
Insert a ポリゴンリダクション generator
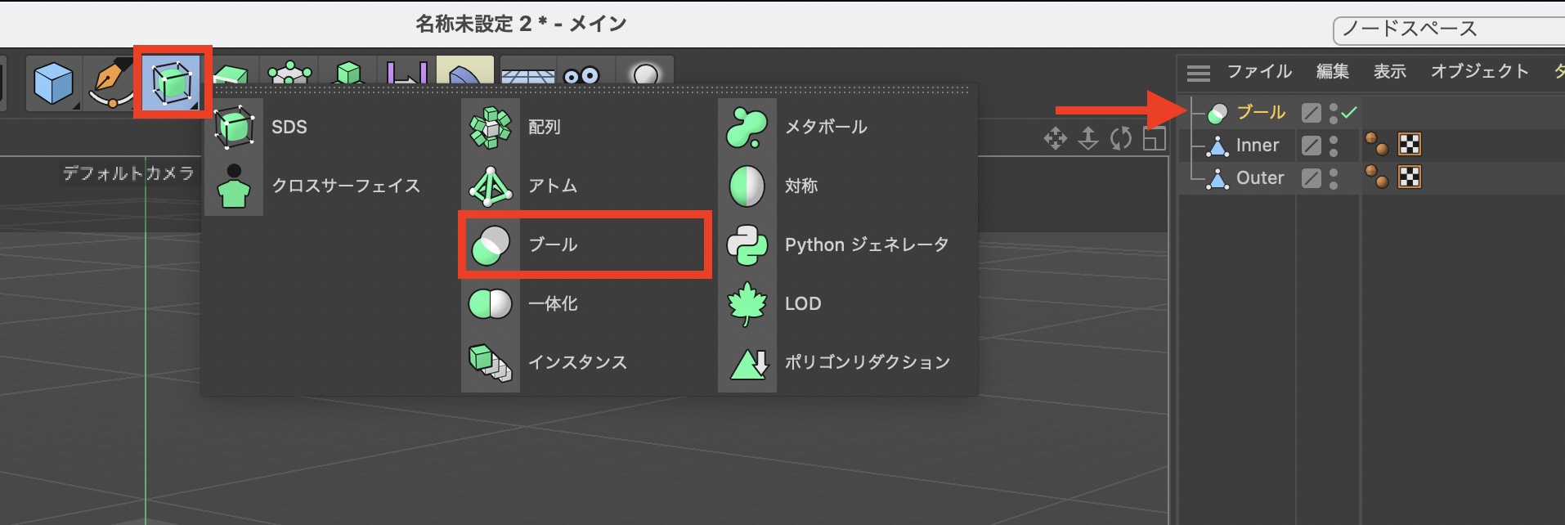(866, 362)
